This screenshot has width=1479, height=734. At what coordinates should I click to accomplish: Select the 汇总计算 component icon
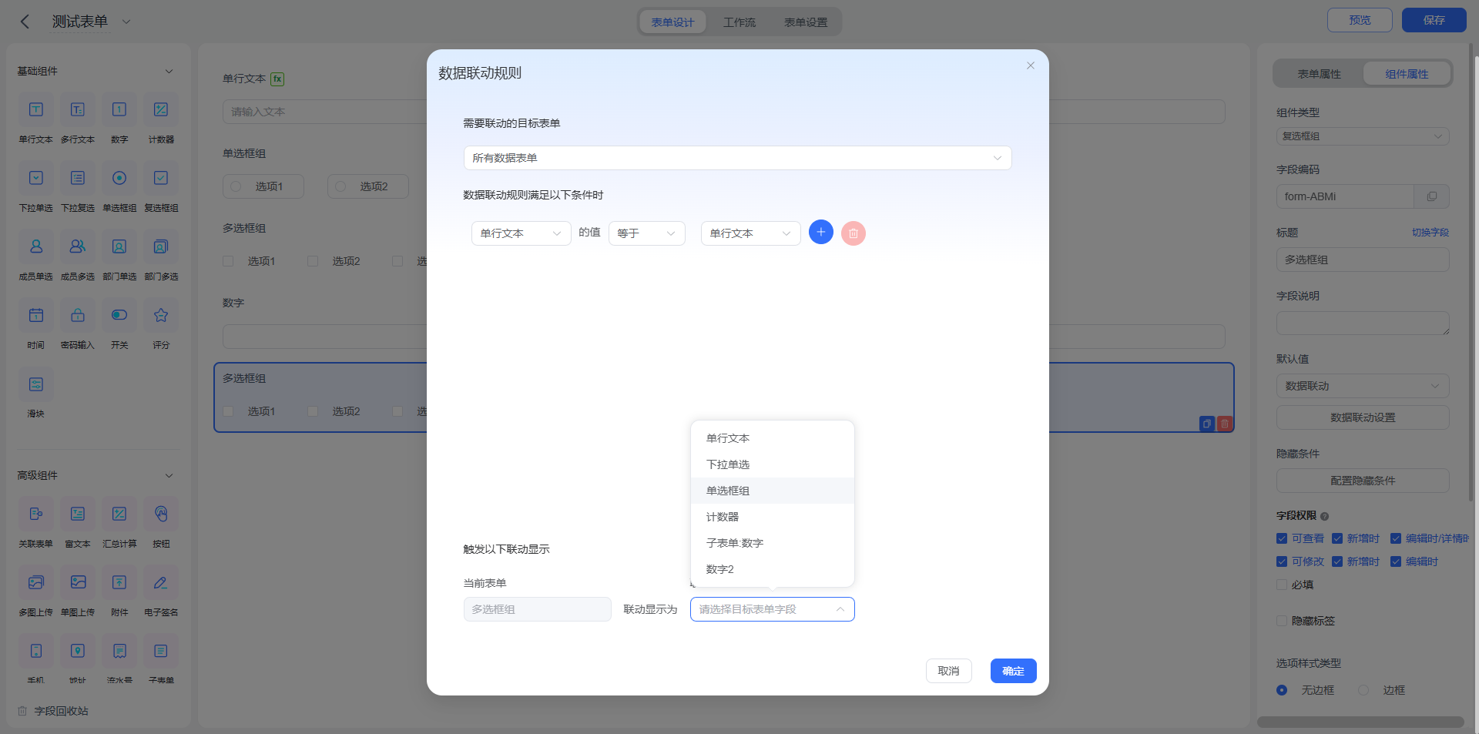pos(119,514)
